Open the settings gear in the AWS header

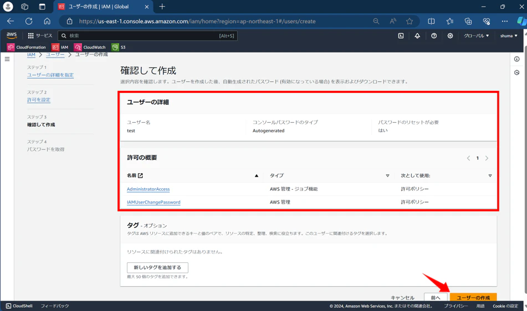[450, 35]
